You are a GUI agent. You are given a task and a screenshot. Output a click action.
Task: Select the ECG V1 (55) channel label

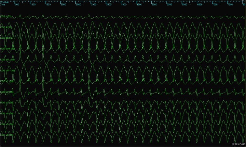(7, 81)
